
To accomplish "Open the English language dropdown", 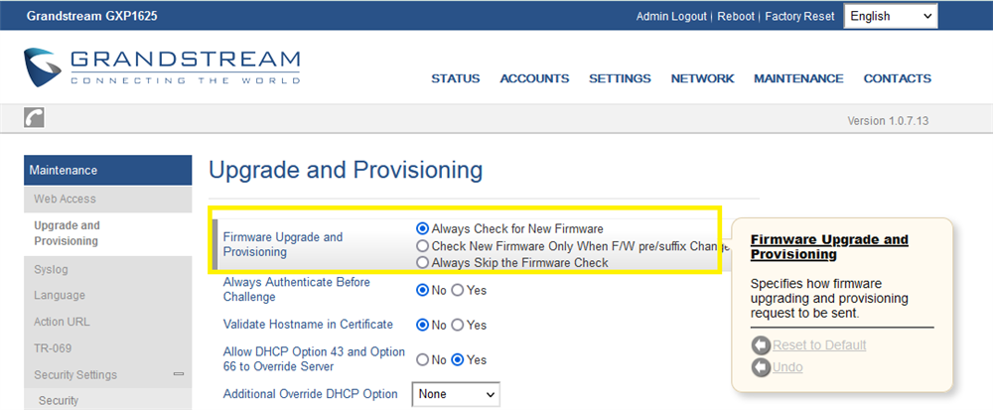I will point(890,16).
